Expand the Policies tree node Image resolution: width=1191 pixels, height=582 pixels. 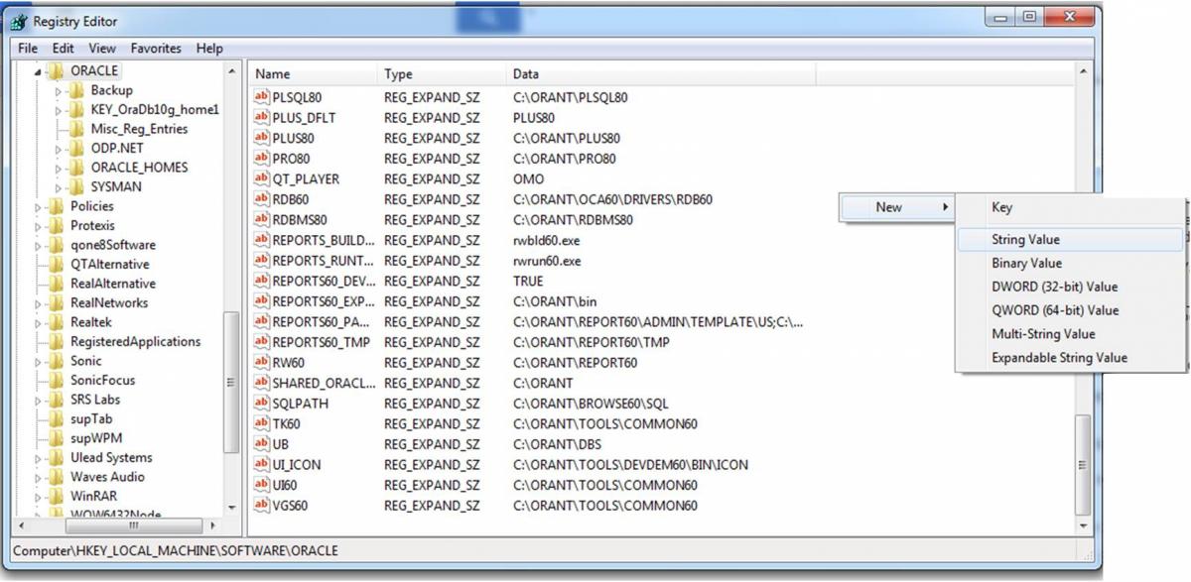coord(39,206)
